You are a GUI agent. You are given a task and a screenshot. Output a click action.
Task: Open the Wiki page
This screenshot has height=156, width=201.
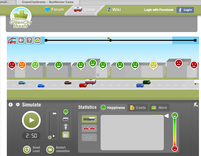click(x=114, y=10)
